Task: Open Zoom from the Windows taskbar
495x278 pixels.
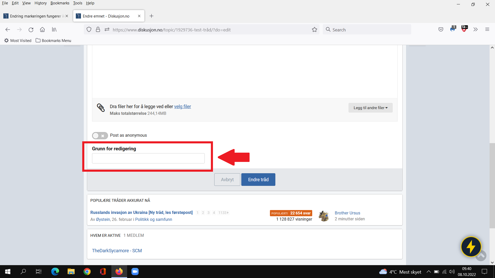Action: 135,272
